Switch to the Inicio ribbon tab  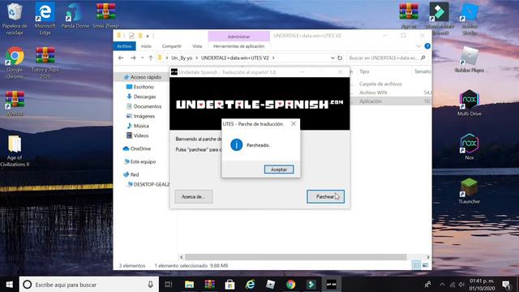click(146, 46)
